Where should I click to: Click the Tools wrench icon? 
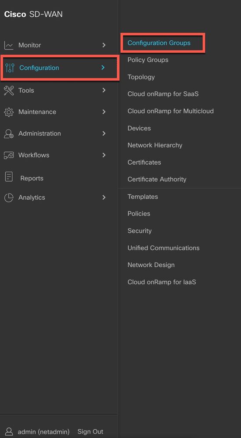[9, 90]
